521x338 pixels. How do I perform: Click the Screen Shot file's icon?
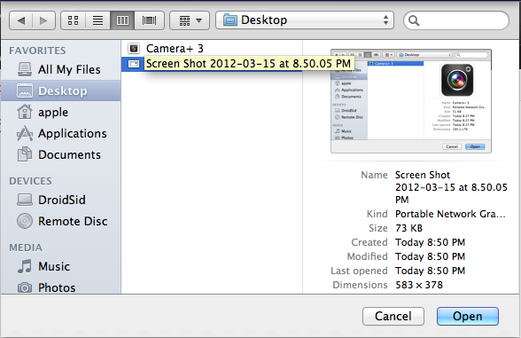coord(134,64)
